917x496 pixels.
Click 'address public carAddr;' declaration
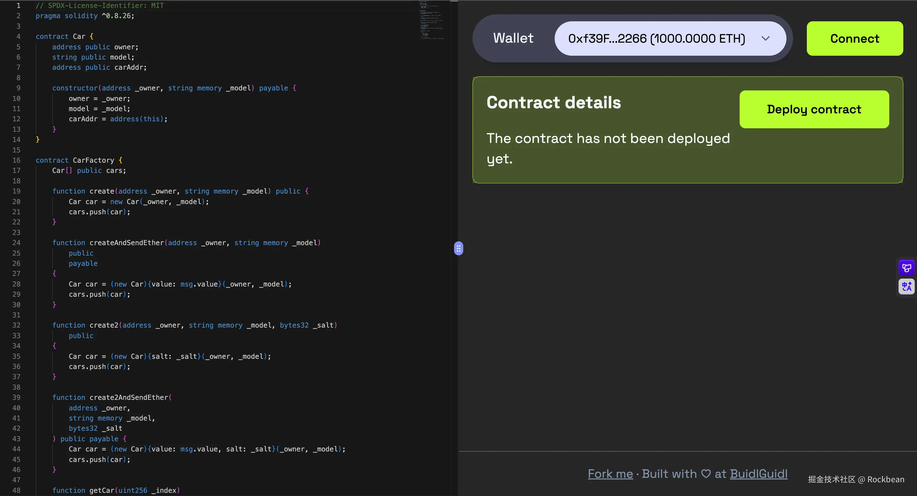click(x=99, y=67)
